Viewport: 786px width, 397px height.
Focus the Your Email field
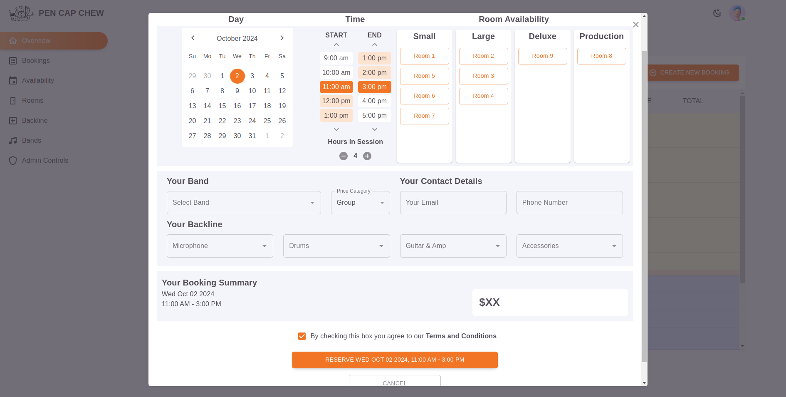pos(453,203)
